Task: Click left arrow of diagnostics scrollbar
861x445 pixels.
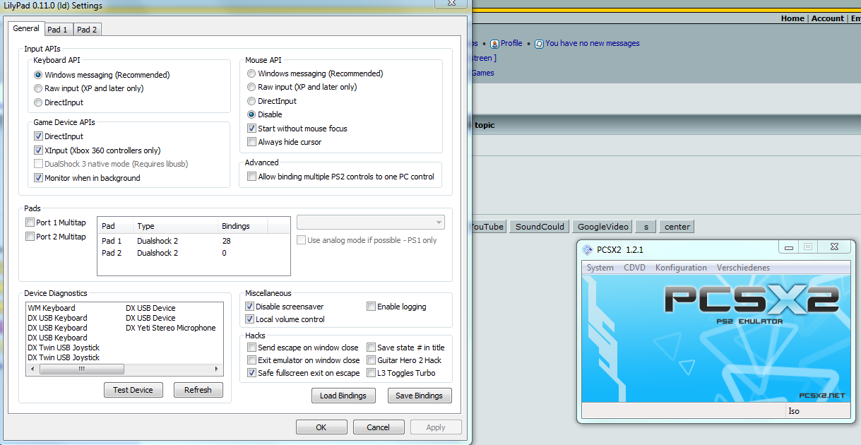Action: [x=32, y=369]
